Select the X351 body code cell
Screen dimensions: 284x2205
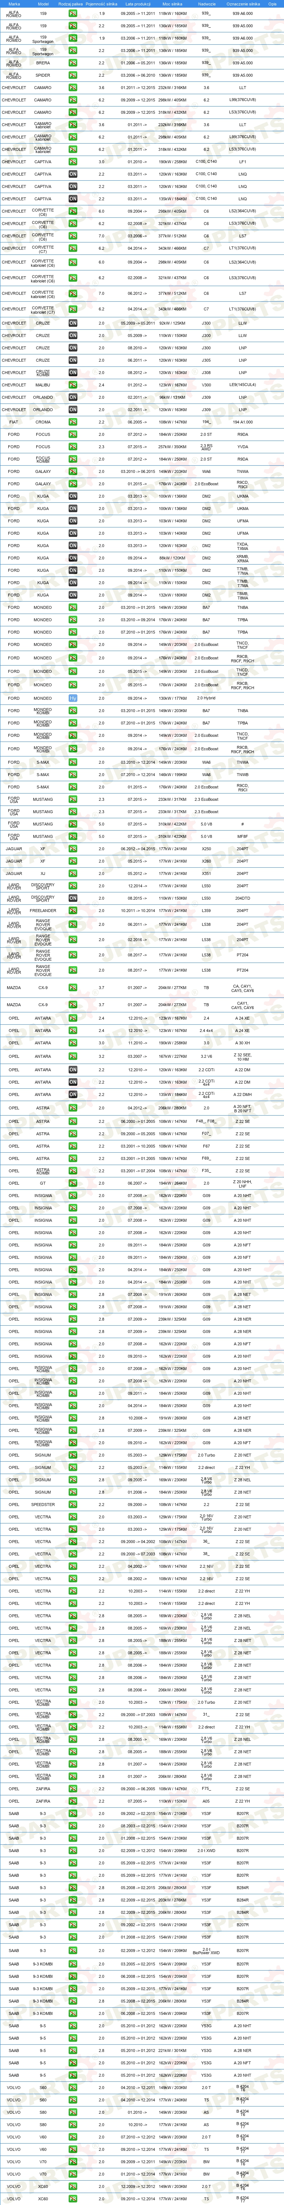[x=206, y=874]
